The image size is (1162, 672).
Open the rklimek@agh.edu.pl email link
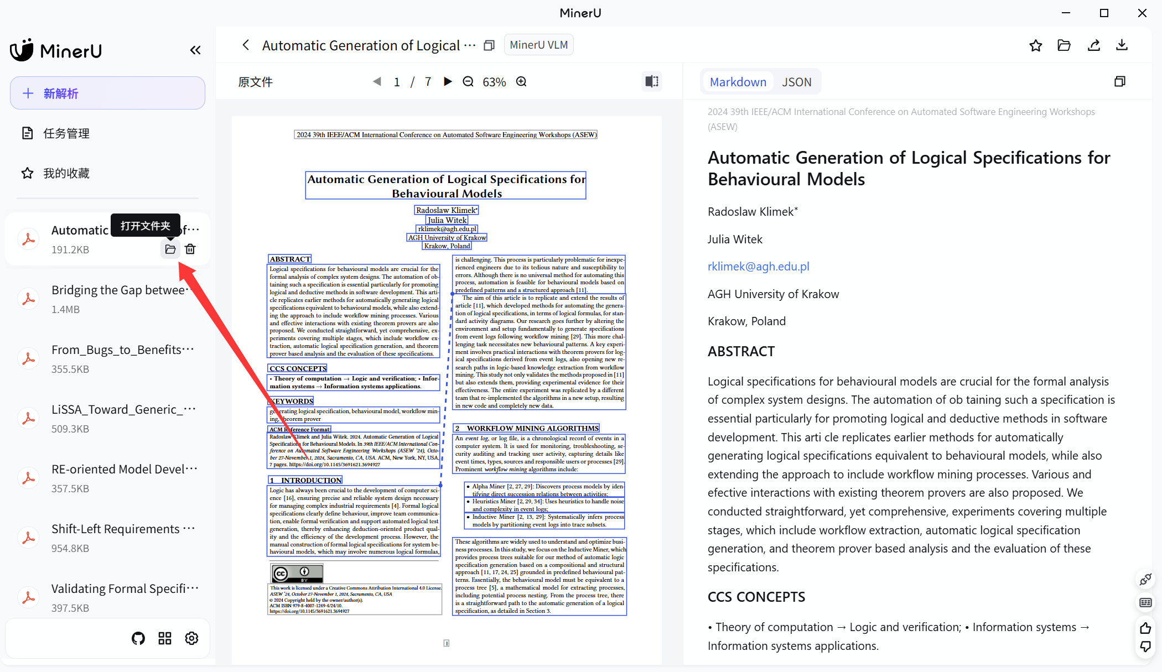tap(758, 266)
